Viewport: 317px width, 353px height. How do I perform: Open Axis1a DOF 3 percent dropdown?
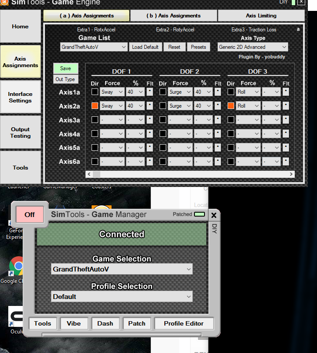(271, 92)
